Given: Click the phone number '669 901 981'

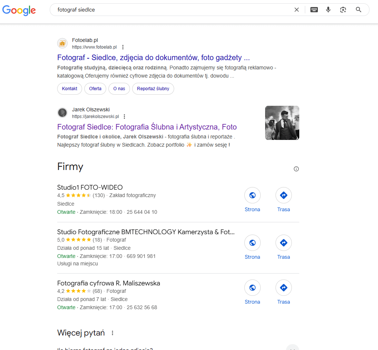Looking at the screenshot, I should pyautogui.click(x=141, y=256).
